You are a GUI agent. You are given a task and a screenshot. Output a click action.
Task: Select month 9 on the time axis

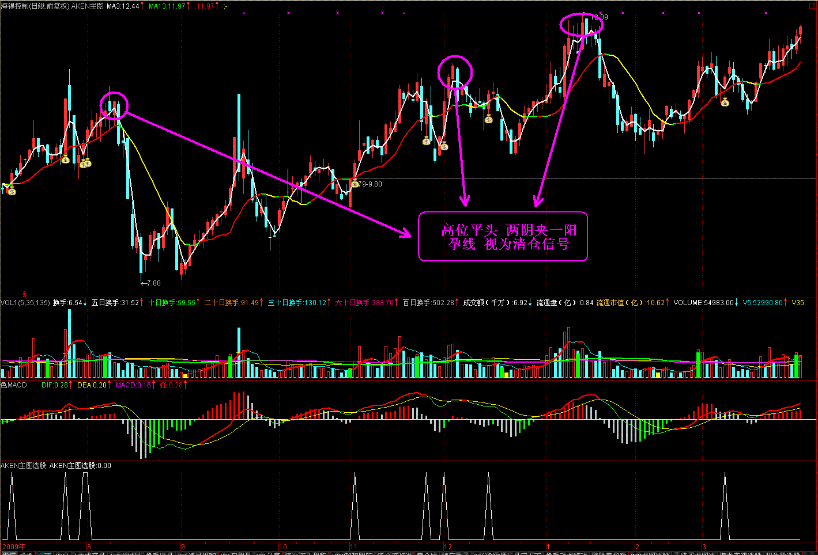[183, 546]
